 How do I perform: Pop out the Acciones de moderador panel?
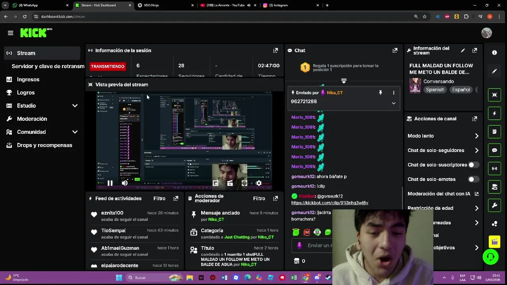point(275,198)
